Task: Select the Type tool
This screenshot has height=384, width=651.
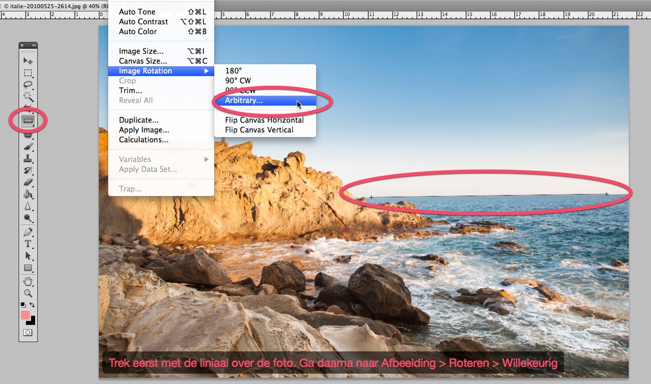Action: (28, 244)
